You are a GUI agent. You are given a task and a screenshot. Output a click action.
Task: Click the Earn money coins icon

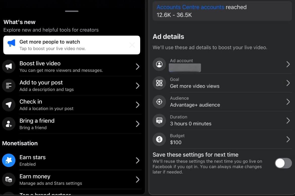[9, 179]
